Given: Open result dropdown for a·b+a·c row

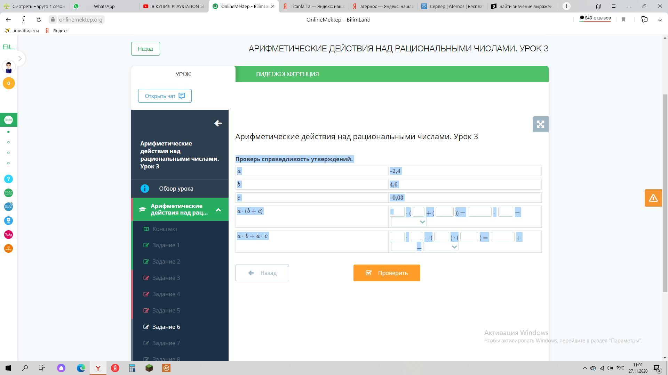Looking at the screenshot, I should coord(440,247).
